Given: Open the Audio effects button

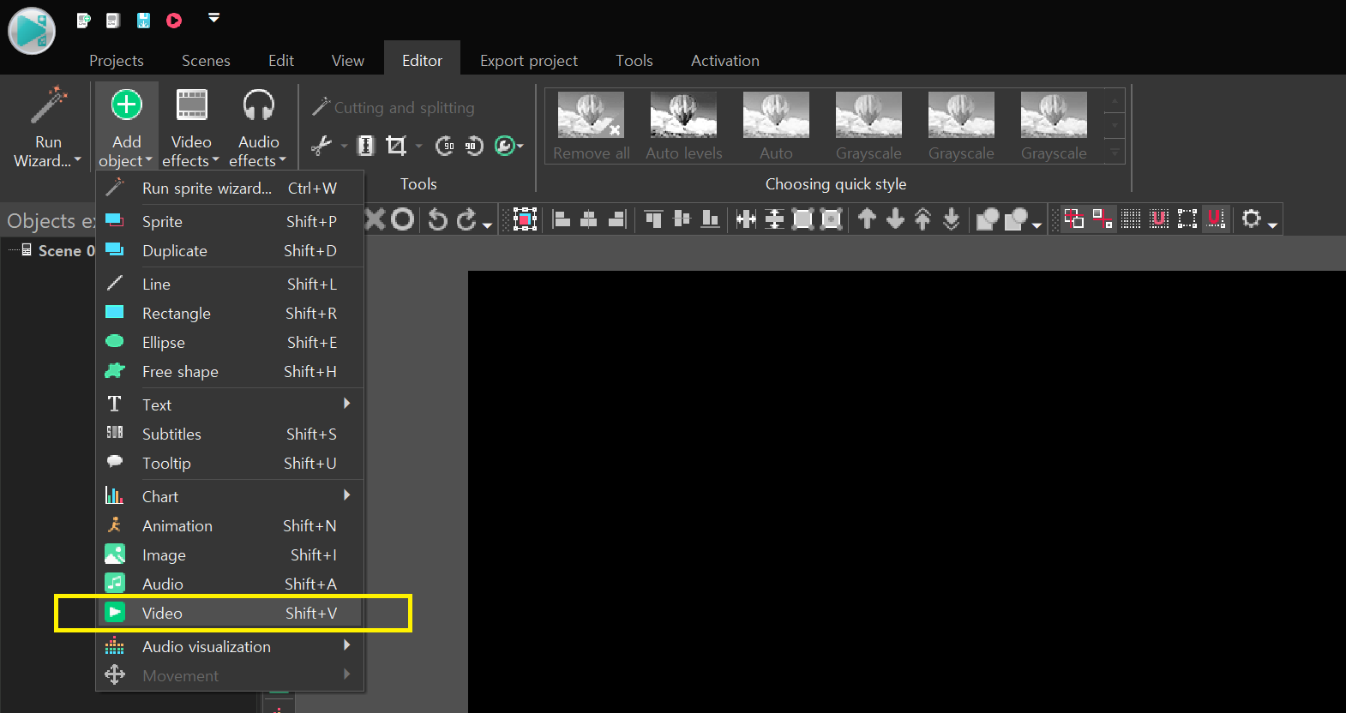Looking at the screenshot, I should [x=258, y=129].
